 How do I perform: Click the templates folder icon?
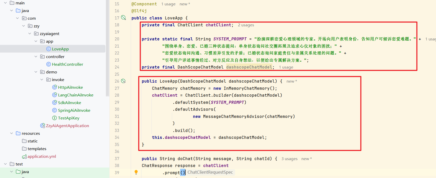[24, 149]
